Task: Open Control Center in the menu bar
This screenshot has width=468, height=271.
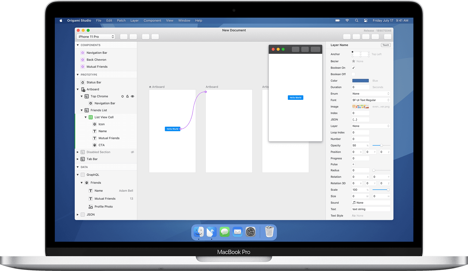Action: point(366,21)
